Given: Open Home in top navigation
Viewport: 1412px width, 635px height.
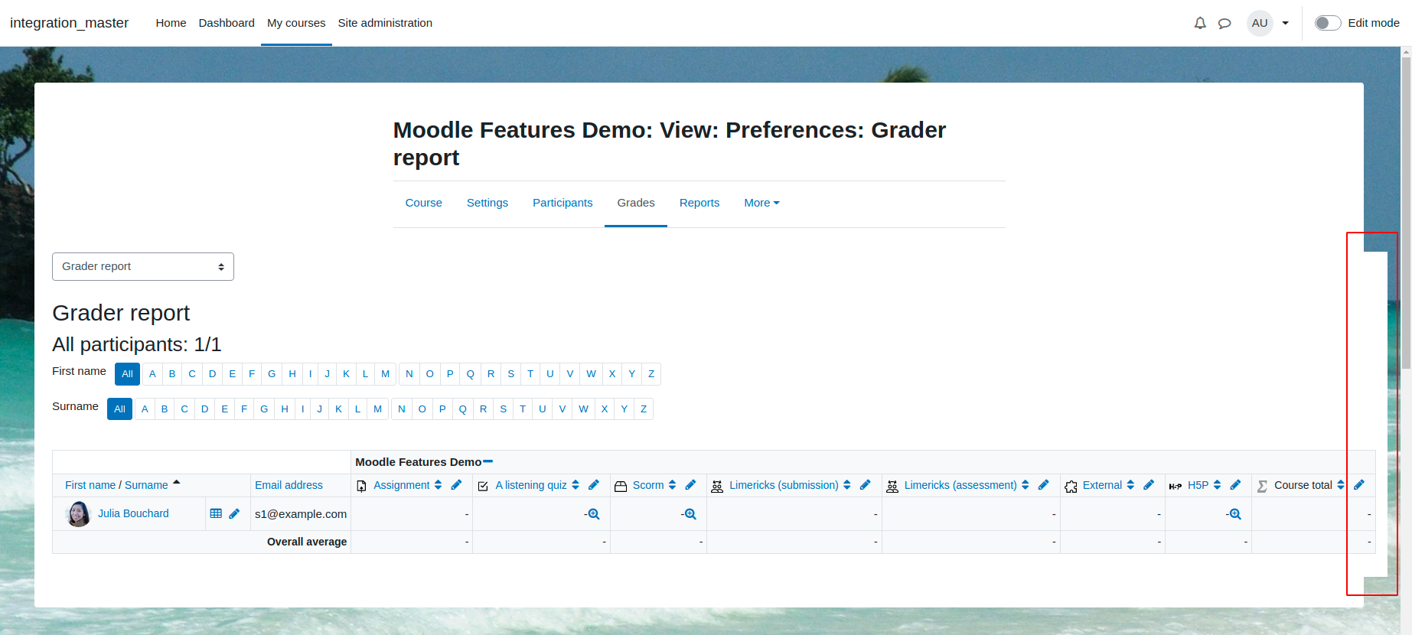Looking at the screenshot, I should pos(171,23).
